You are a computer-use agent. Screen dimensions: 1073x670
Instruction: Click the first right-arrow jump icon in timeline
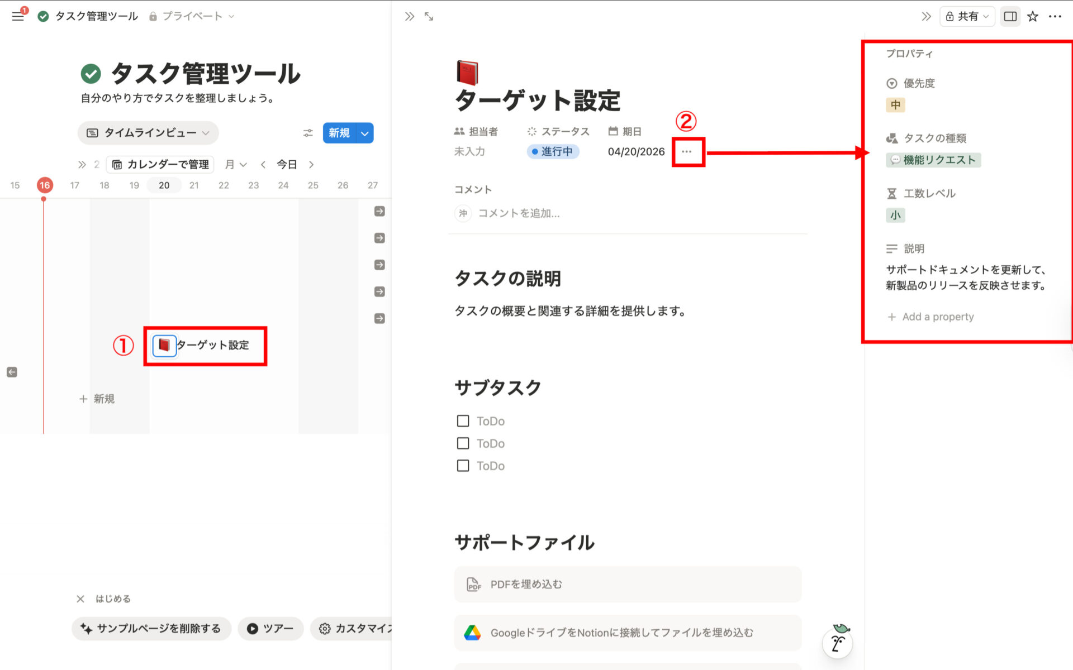(379, 211)
